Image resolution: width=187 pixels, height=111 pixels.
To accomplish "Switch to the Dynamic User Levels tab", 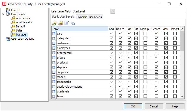I will coord(89,17).
